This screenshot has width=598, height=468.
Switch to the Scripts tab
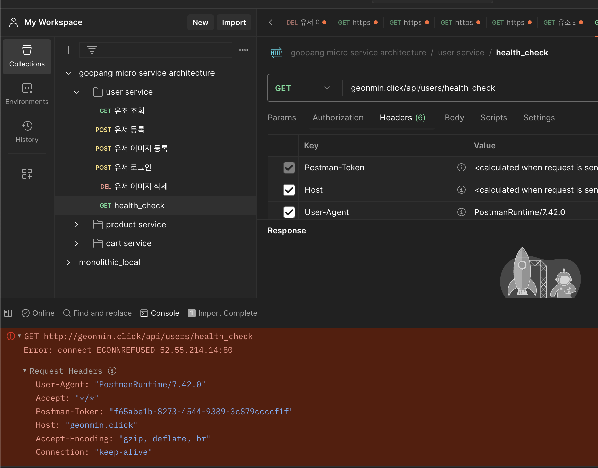click(494, 118)
